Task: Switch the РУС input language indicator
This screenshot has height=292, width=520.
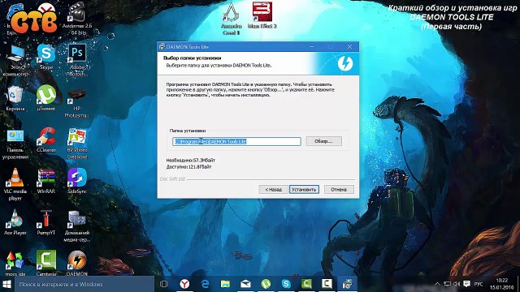Action: tap(479, 285)
